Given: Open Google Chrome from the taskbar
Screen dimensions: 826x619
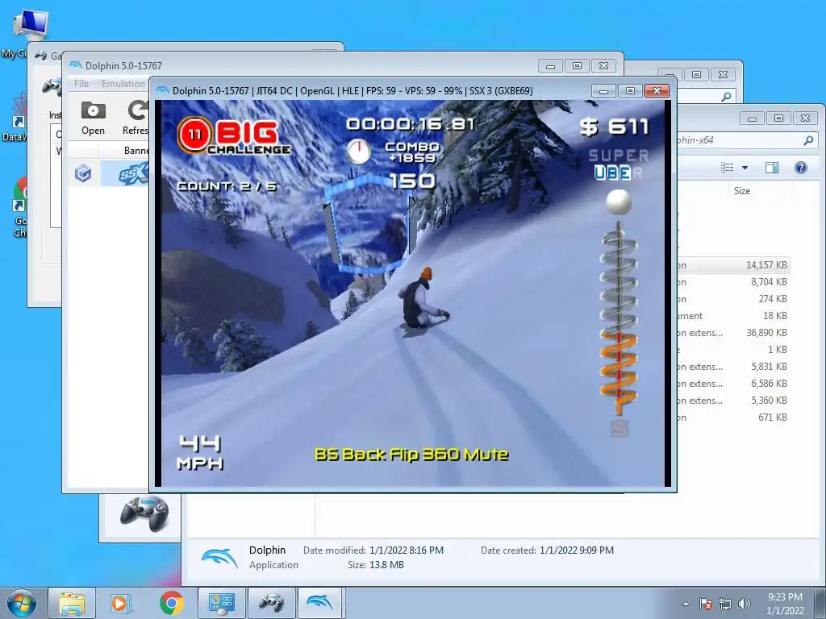Looking at the screenshot, I should (171, 603).
